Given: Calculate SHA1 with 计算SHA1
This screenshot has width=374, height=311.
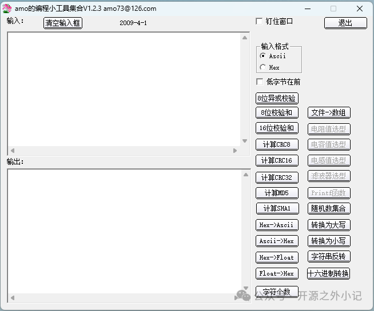Looking at the screenshot, I should coord(277,208).
